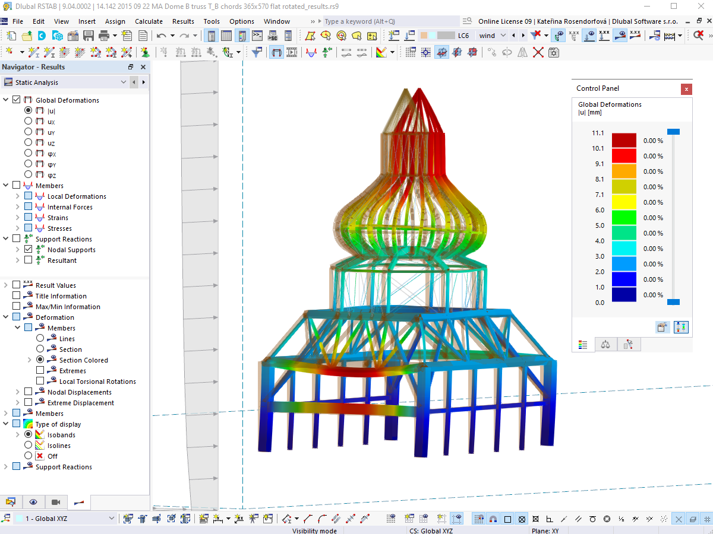The image size is (713, 534).
Task: Toggle the Navigator panel toolbar icon
Action: click(211, 36)
